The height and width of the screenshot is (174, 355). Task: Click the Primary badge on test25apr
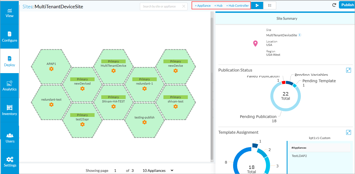83,115
